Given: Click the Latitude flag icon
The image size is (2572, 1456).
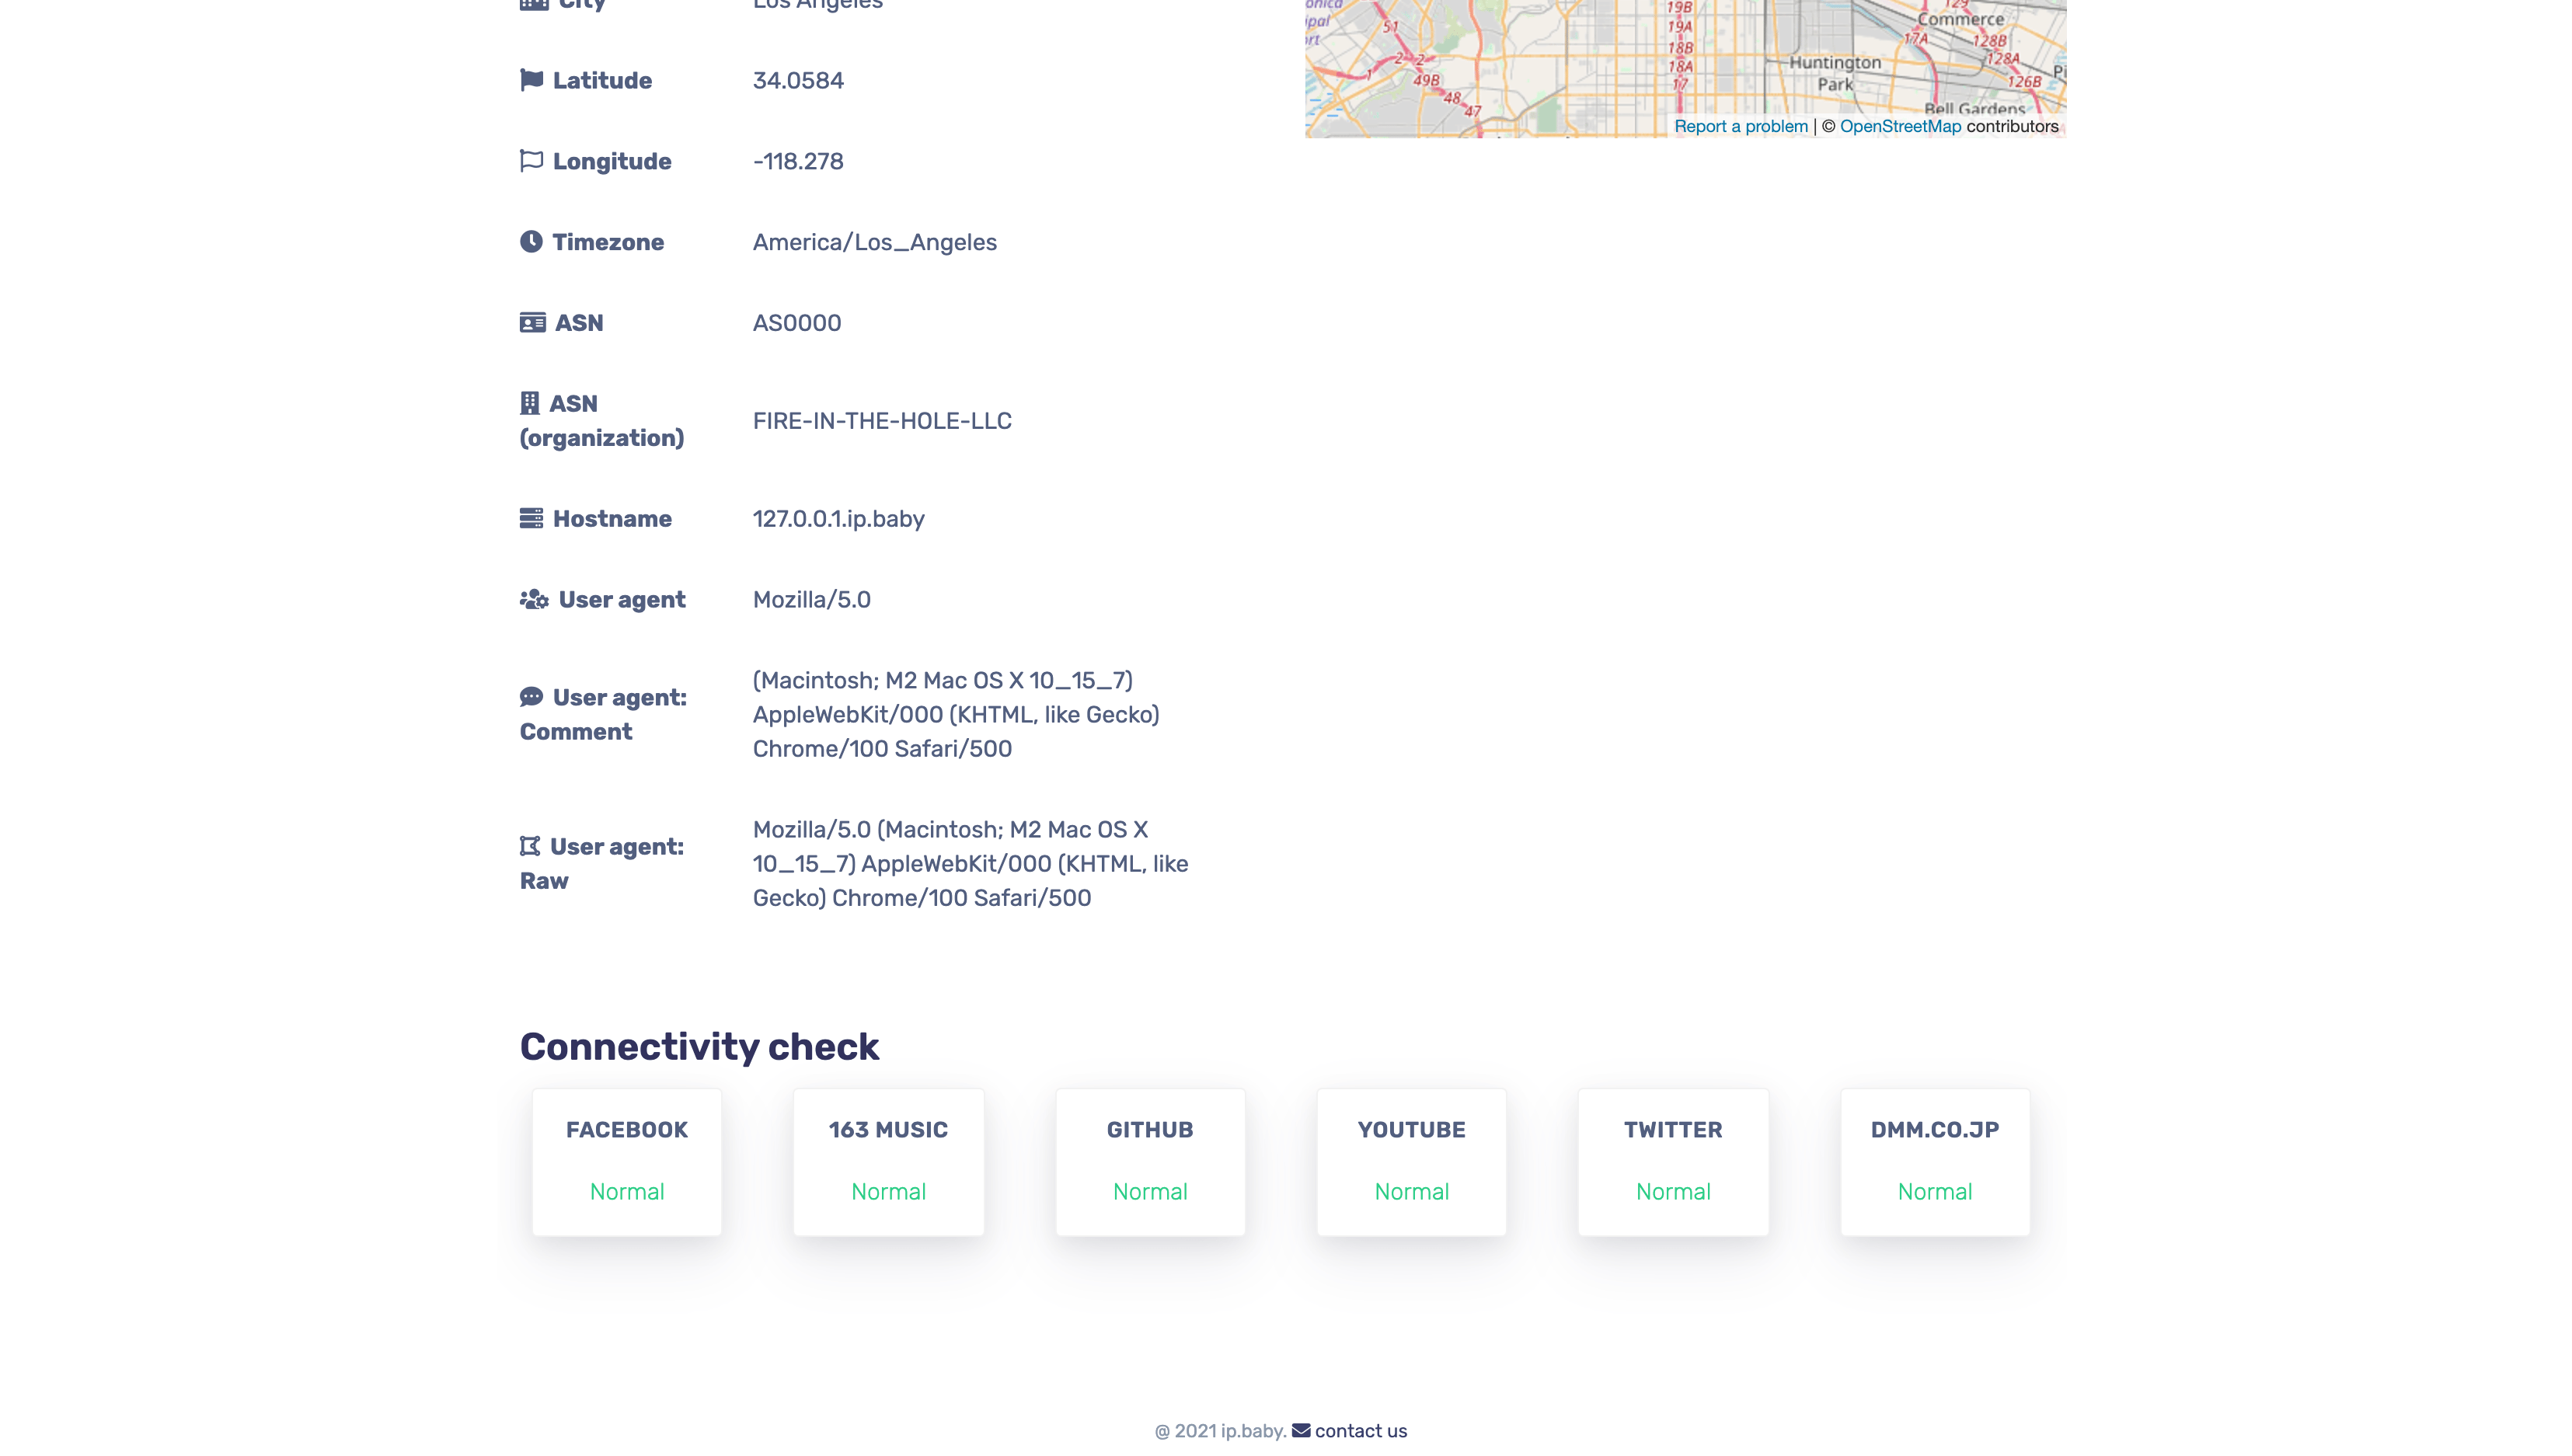Looking at the screenshot, I should pyautogui.click(x=531, y=80).
